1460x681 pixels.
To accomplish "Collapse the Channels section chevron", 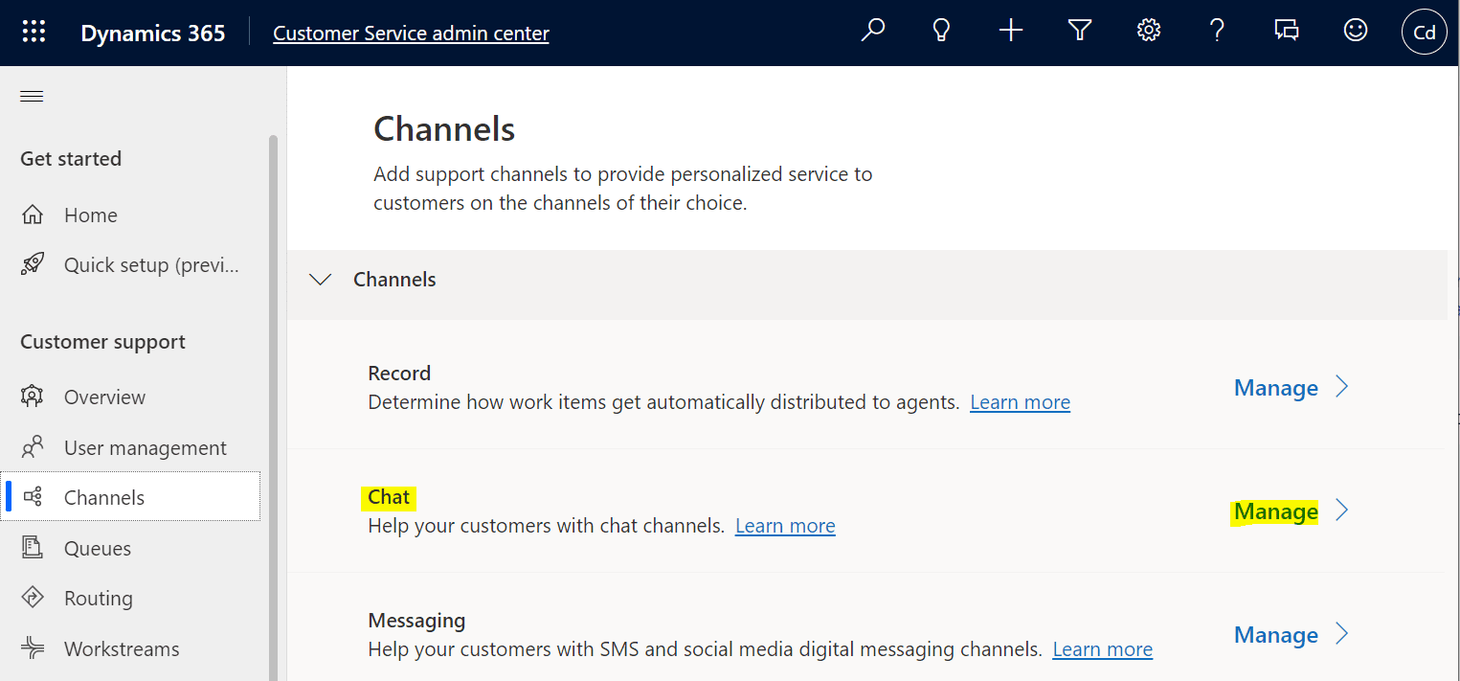I will coord(321,280).
